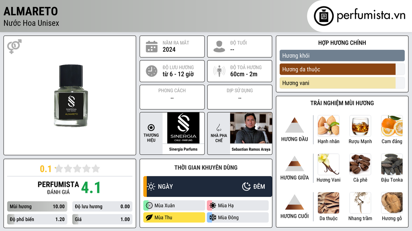Click the perfumista.vn perfume bottle logo
The image size is (412, 231).
click(324, 16)
